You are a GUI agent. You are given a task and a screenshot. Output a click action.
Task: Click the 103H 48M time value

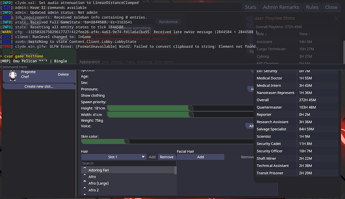click(x=307, y=107)
